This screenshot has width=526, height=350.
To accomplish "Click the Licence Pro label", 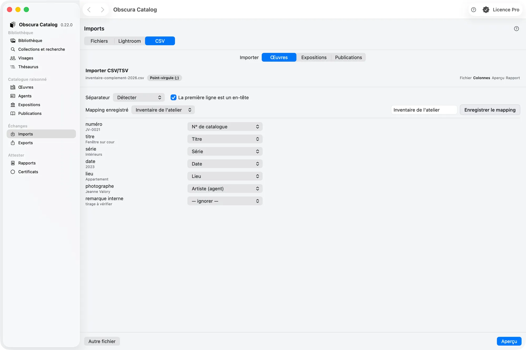I will [506, 10].
